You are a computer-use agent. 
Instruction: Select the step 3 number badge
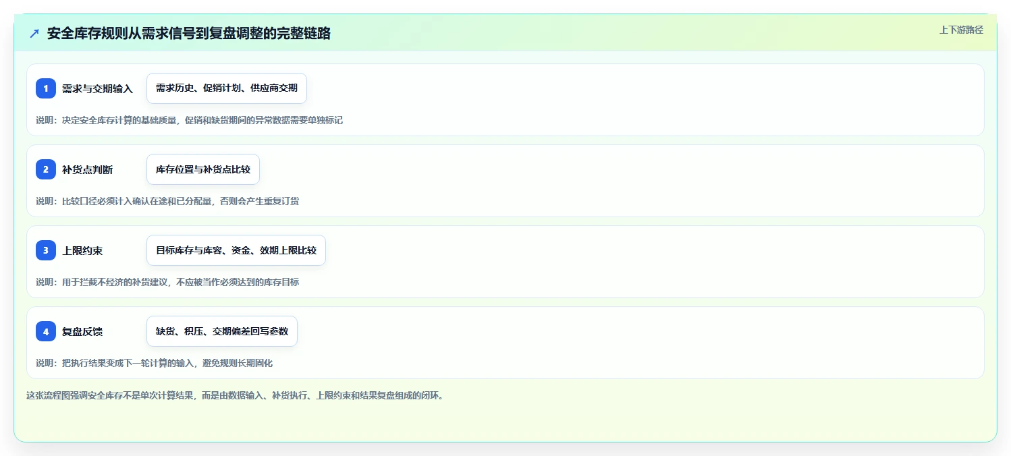46,250
